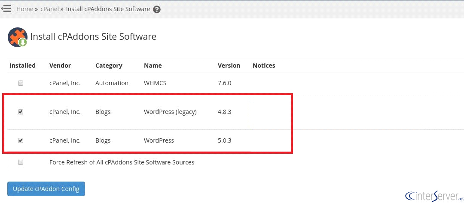Uncheck WordPress (legacy) installed checkbox
This screenshot has width=464, height=203.
tap(21, 112)
